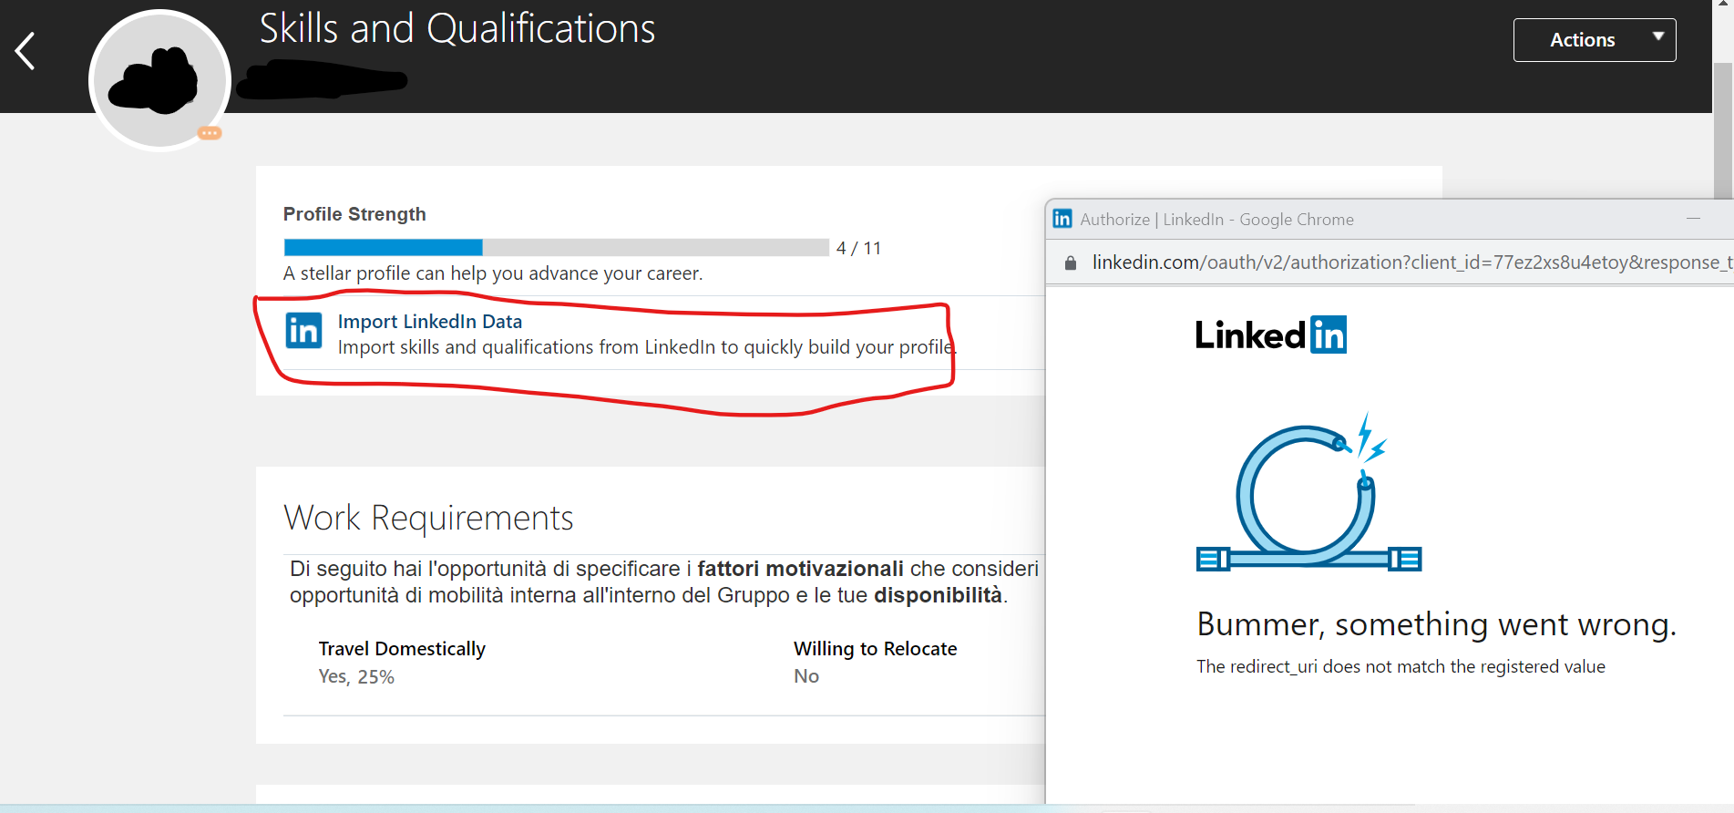Click "Bummer, something went wrong." message

tap(1436, 625)
